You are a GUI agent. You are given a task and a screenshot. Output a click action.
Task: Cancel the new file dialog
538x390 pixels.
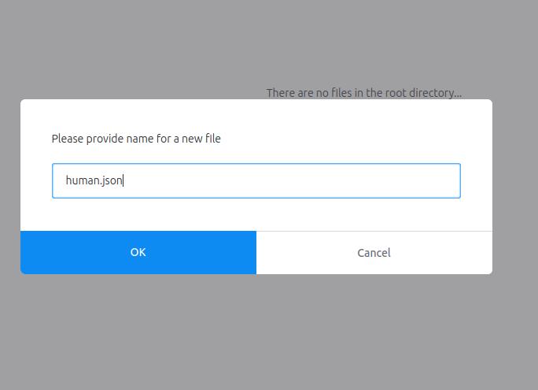point(374,253)
